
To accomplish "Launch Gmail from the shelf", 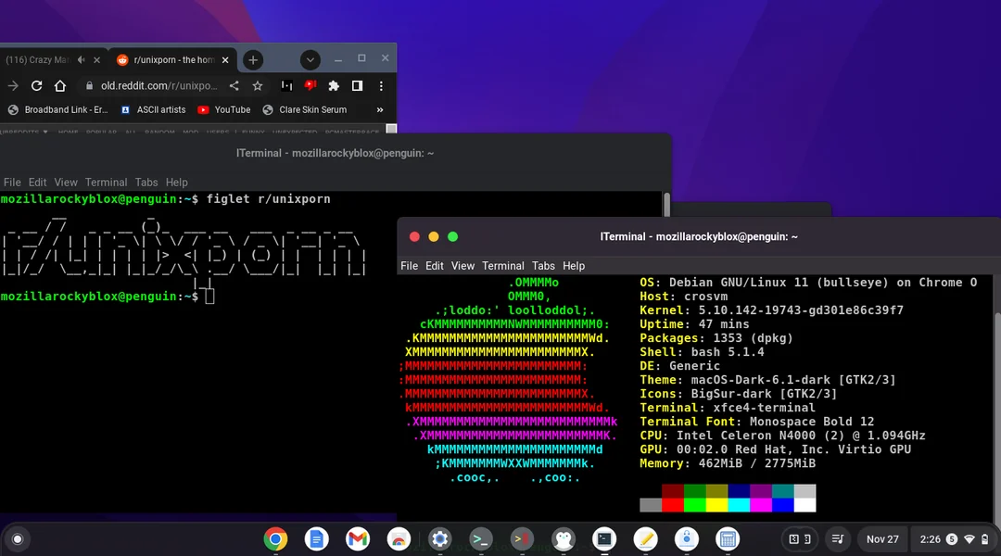I will (358, 539).
